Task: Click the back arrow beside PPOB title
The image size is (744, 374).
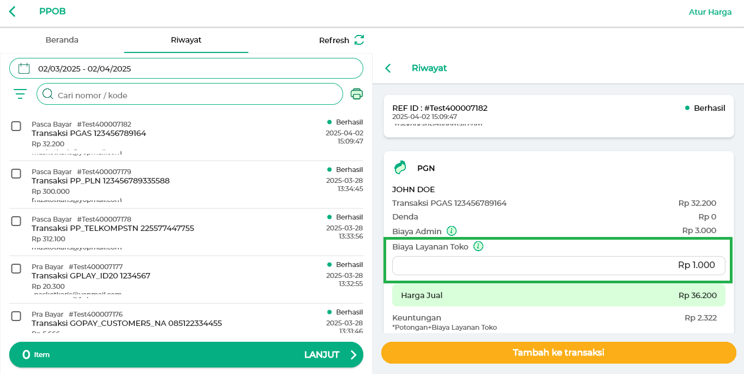Action: tap(13, 11)
